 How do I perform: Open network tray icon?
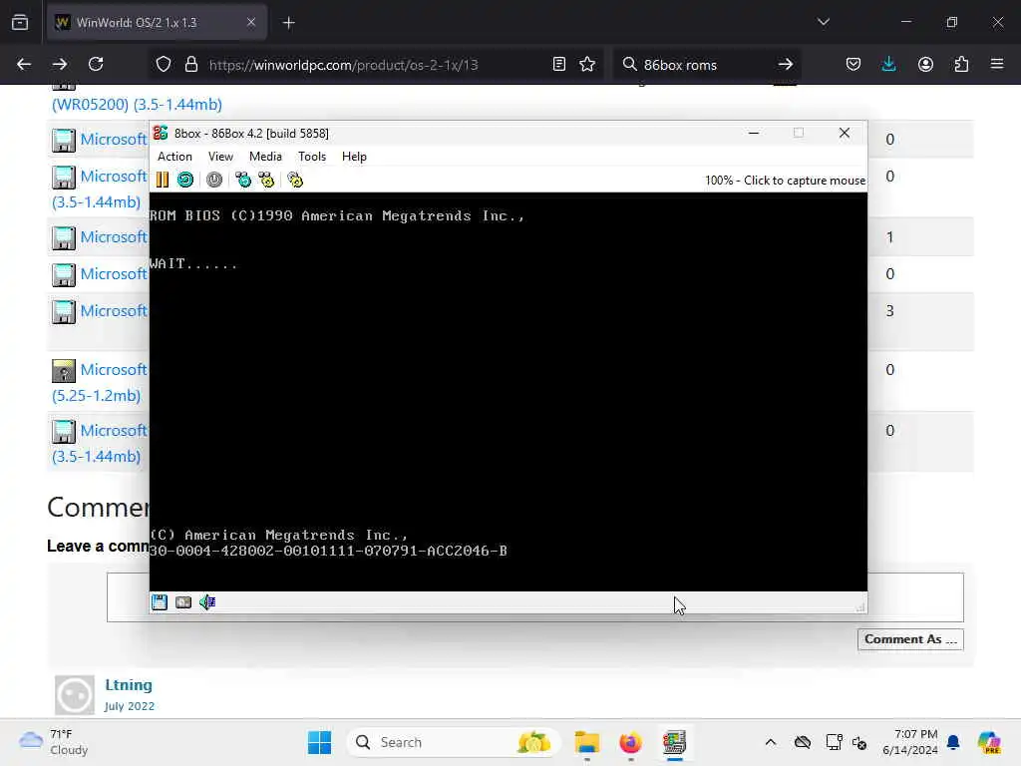click(x=834, y=742)
